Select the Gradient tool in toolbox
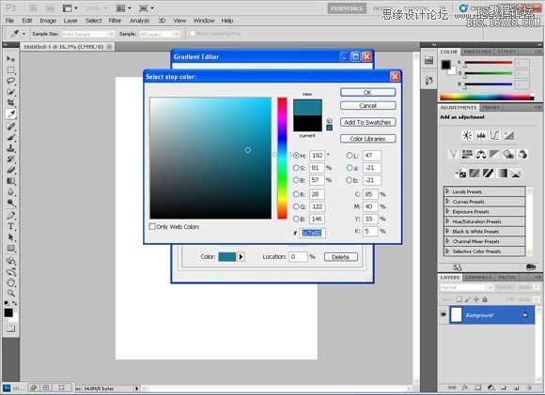This screenshot has height=395, width=545. [x=10, y=181]
